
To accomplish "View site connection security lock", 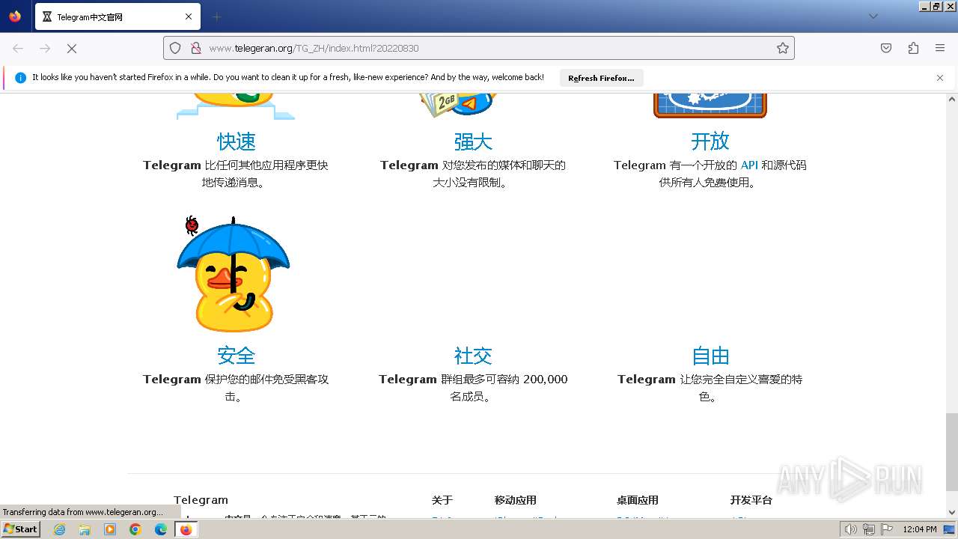I will pos(196,48).
